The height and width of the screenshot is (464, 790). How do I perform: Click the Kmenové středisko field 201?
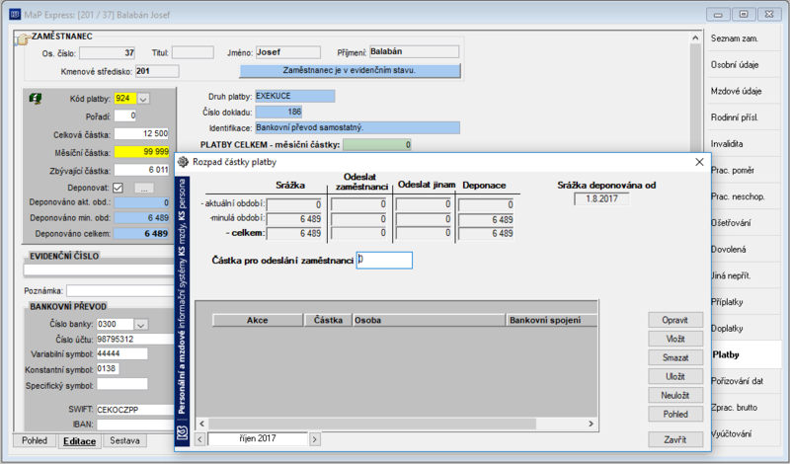[157, 71]
